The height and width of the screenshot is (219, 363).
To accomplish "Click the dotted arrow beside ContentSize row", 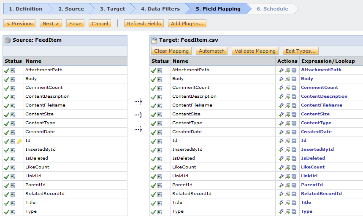I will [x=138, y=115].
